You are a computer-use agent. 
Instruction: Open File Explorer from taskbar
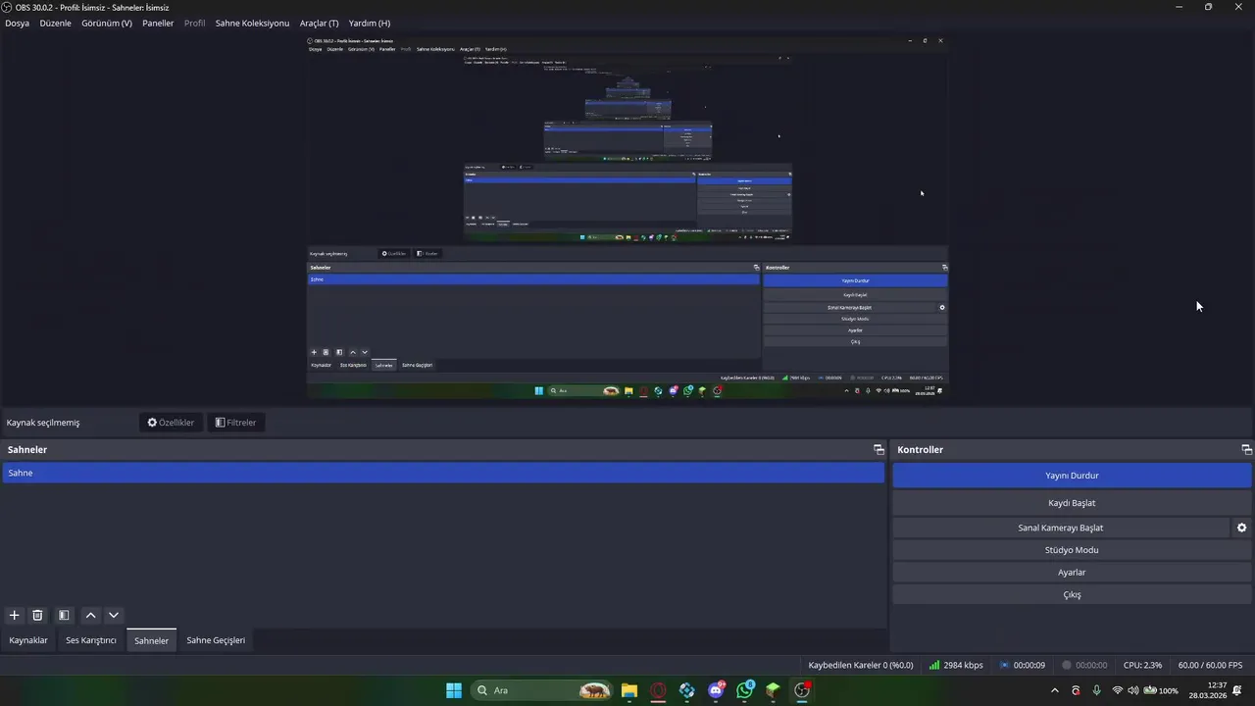point(628,690)
